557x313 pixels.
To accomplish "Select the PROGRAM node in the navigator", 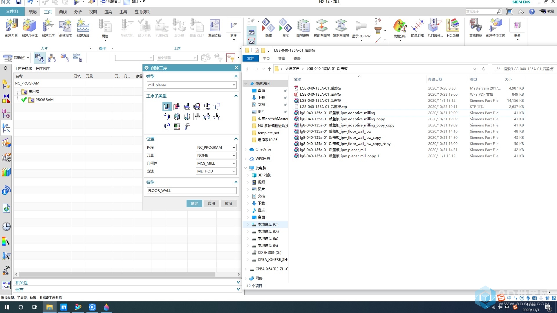I will point(44,100).
